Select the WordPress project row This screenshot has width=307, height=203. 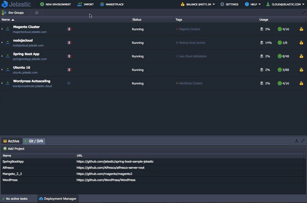click(x=152, y=180)
